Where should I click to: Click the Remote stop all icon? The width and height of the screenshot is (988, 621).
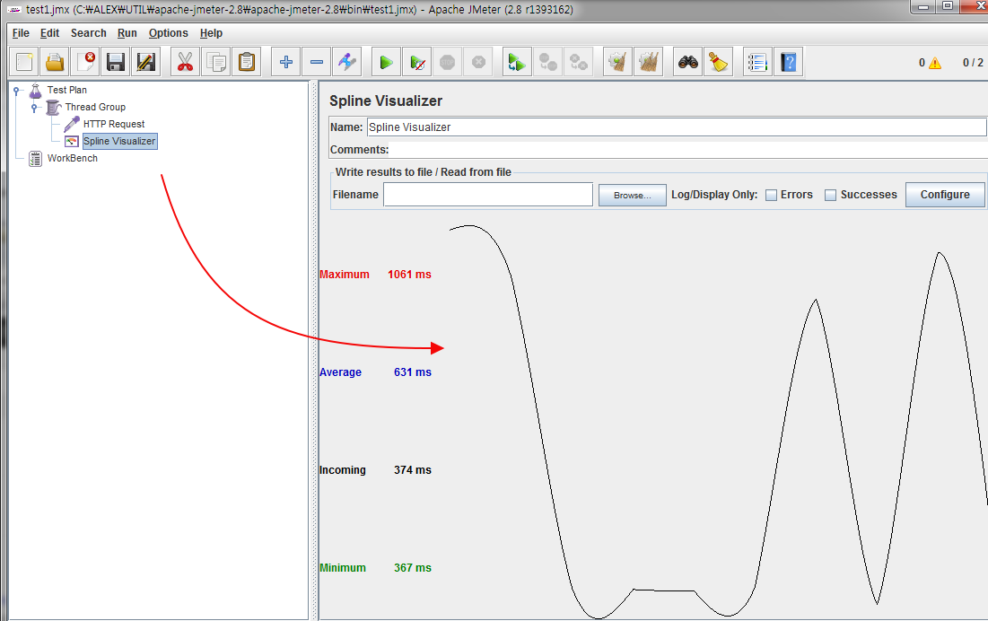point(547,62)
